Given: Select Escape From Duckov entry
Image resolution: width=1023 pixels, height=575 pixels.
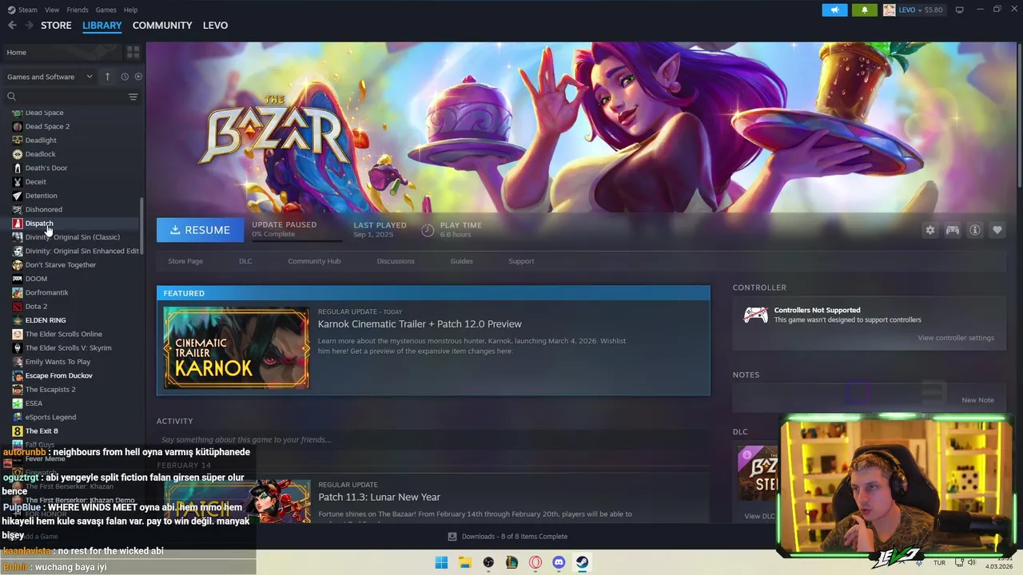Looking at the screenshot, I should pyautogui.click(x=58, y=375).
